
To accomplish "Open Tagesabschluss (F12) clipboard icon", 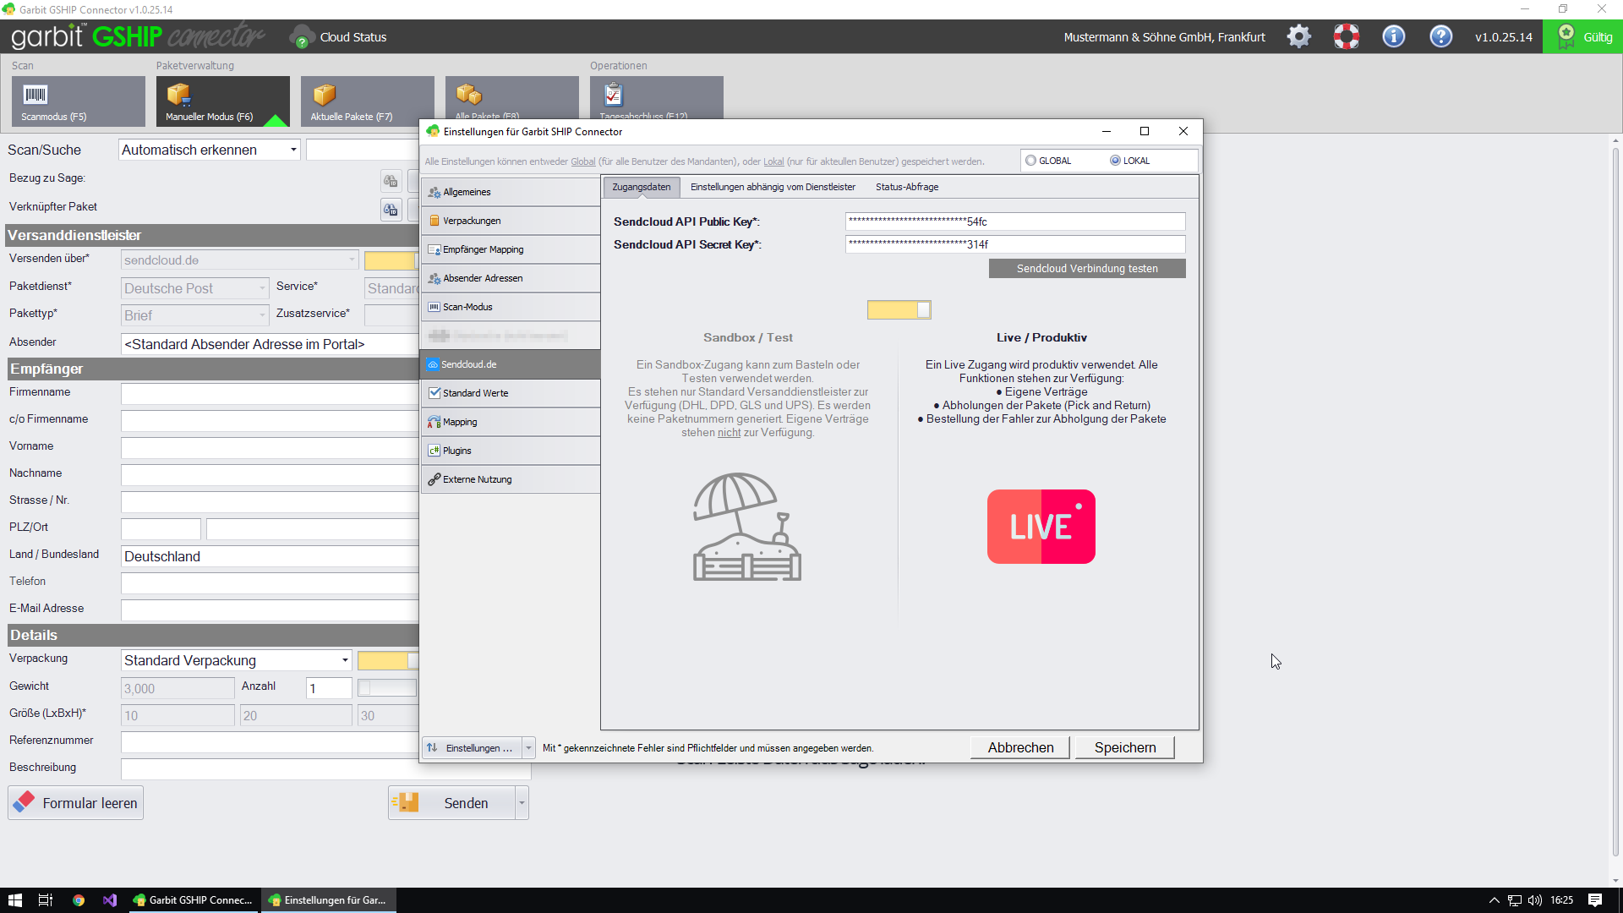I will tap(614, 94).
